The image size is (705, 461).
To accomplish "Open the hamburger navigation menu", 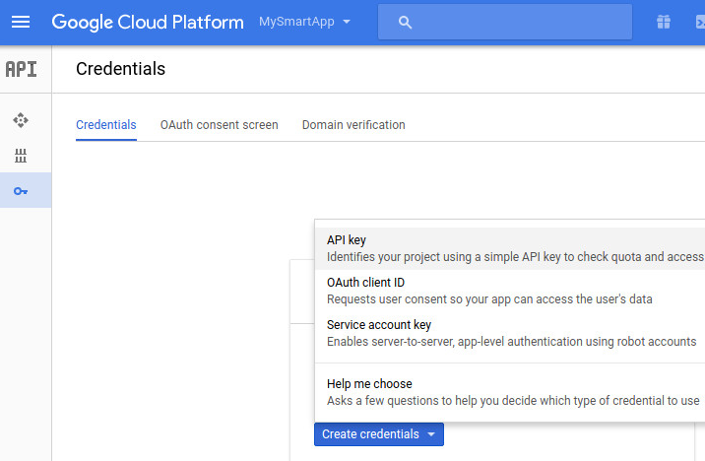I will (x=21, y=22).
